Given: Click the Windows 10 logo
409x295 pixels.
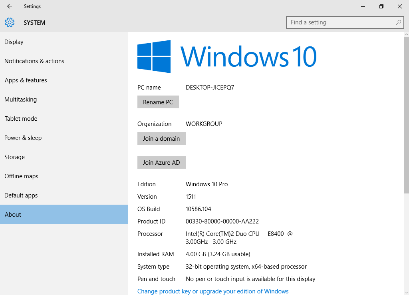Looking at the screenshot, I should pyautogui.click(x=227, y=56).
